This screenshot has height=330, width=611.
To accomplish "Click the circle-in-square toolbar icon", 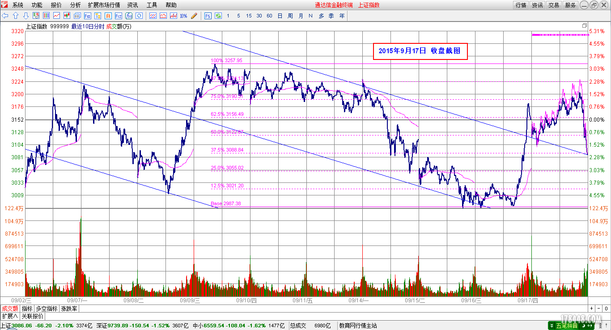I will click(x=139, y=16).
